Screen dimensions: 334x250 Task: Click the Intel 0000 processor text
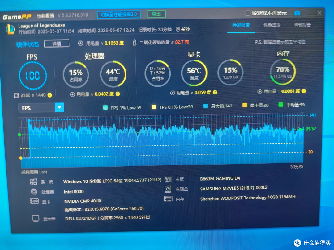(74, 192)
